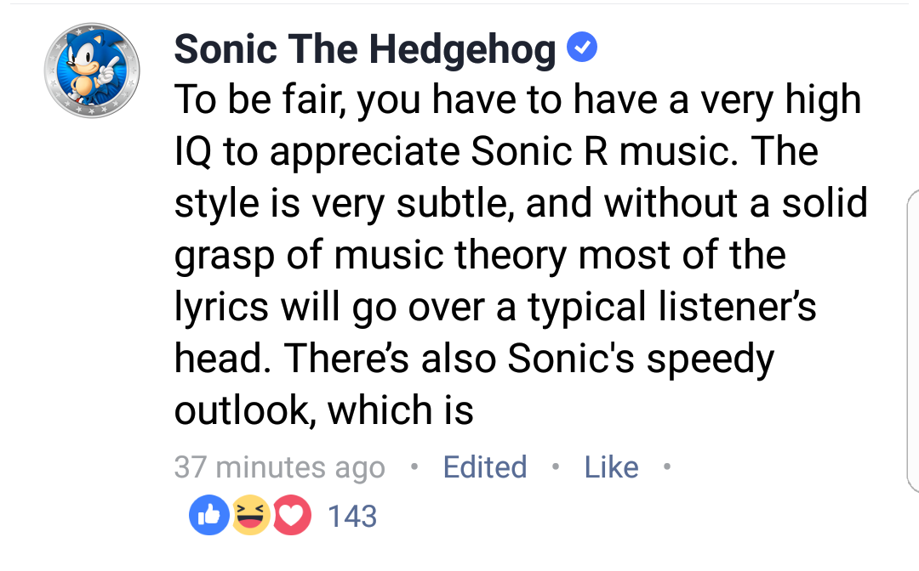Tap the gray panel edge on right side

(x=911, y=340)
